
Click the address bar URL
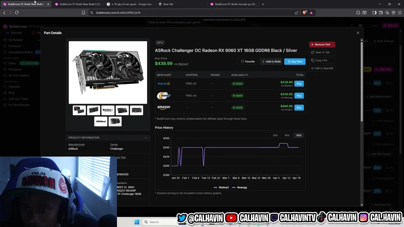118,13
